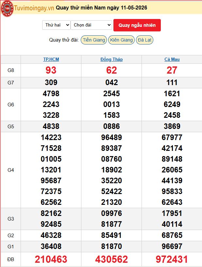Click G5 number 4838
Screen dimensions: 202x267
(51, 126)
